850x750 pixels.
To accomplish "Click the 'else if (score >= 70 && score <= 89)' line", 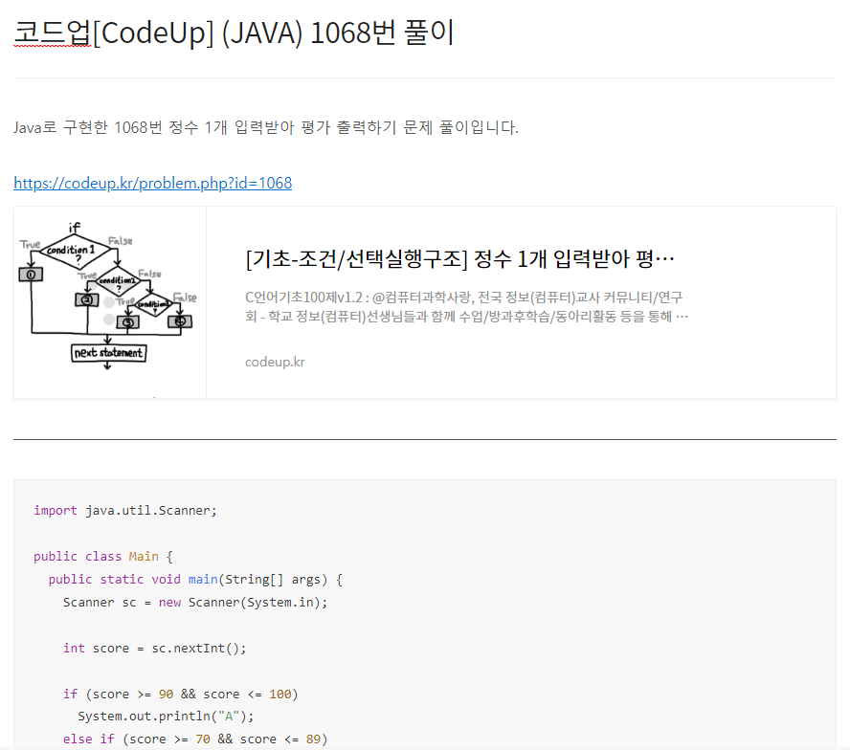I will click(x=195, y=739).
